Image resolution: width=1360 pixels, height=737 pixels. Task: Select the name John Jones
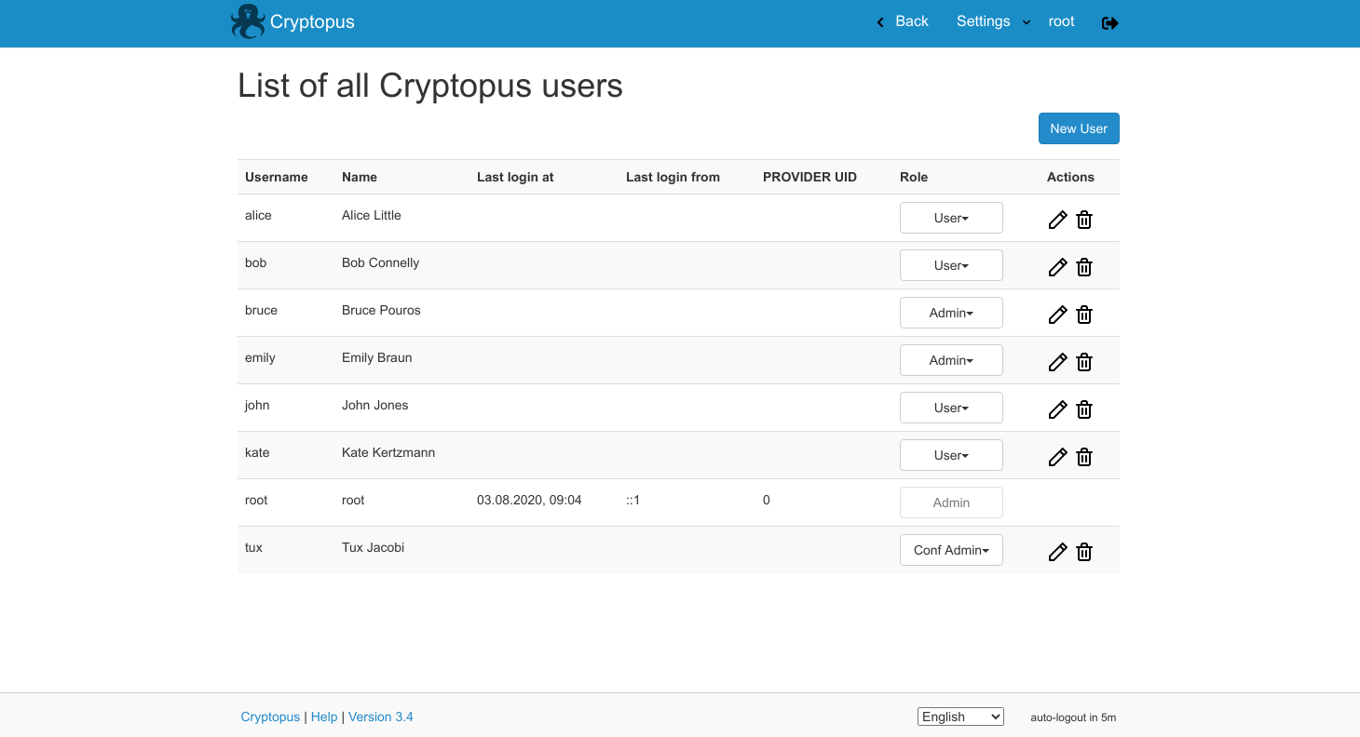374,405
